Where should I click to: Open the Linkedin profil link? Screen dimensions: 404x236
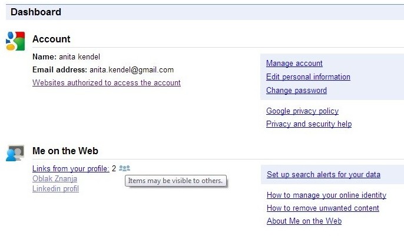55,189
